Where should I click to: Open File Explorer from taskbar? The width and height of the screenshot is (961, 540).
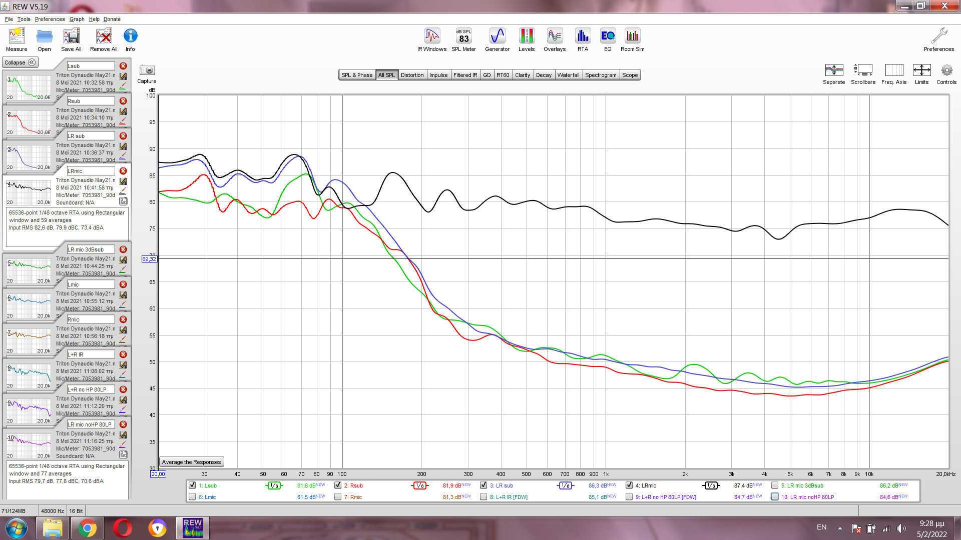click(x=53, y=528)
